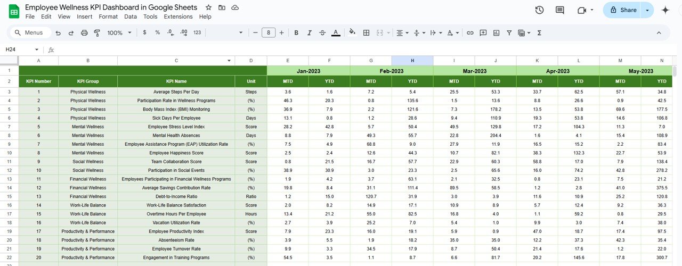Open the View menu
The image size is (682, 266).
64,16
